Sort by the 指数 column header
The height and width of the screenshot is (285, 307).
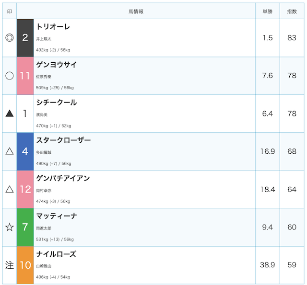point(292,11)
